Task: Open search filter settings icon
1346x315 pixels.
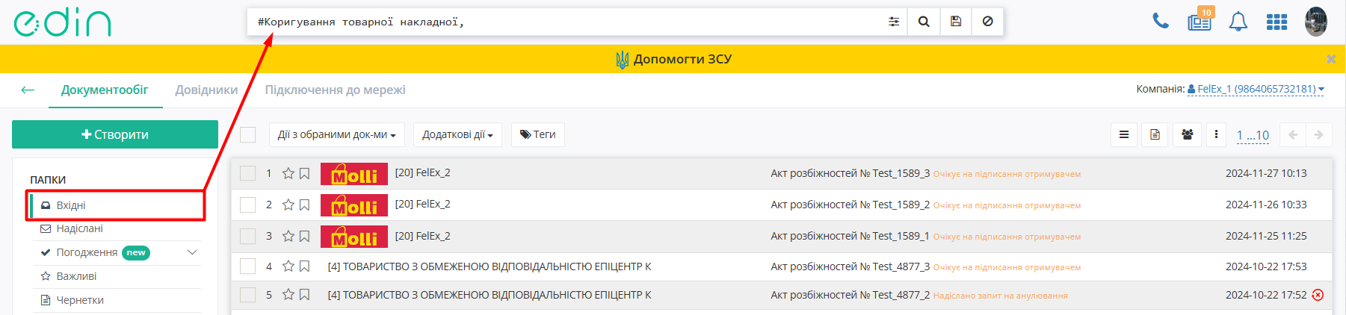Action: pyautogui.click(x=893, y=22)
